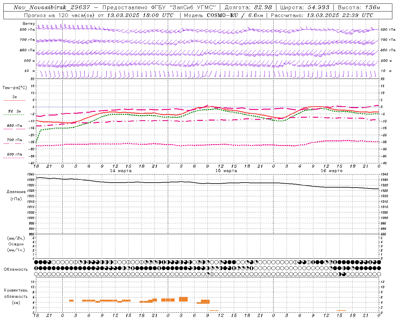Click the 700 гПа temperature legend entry
The image size is (397, 318).
(15, 140)
